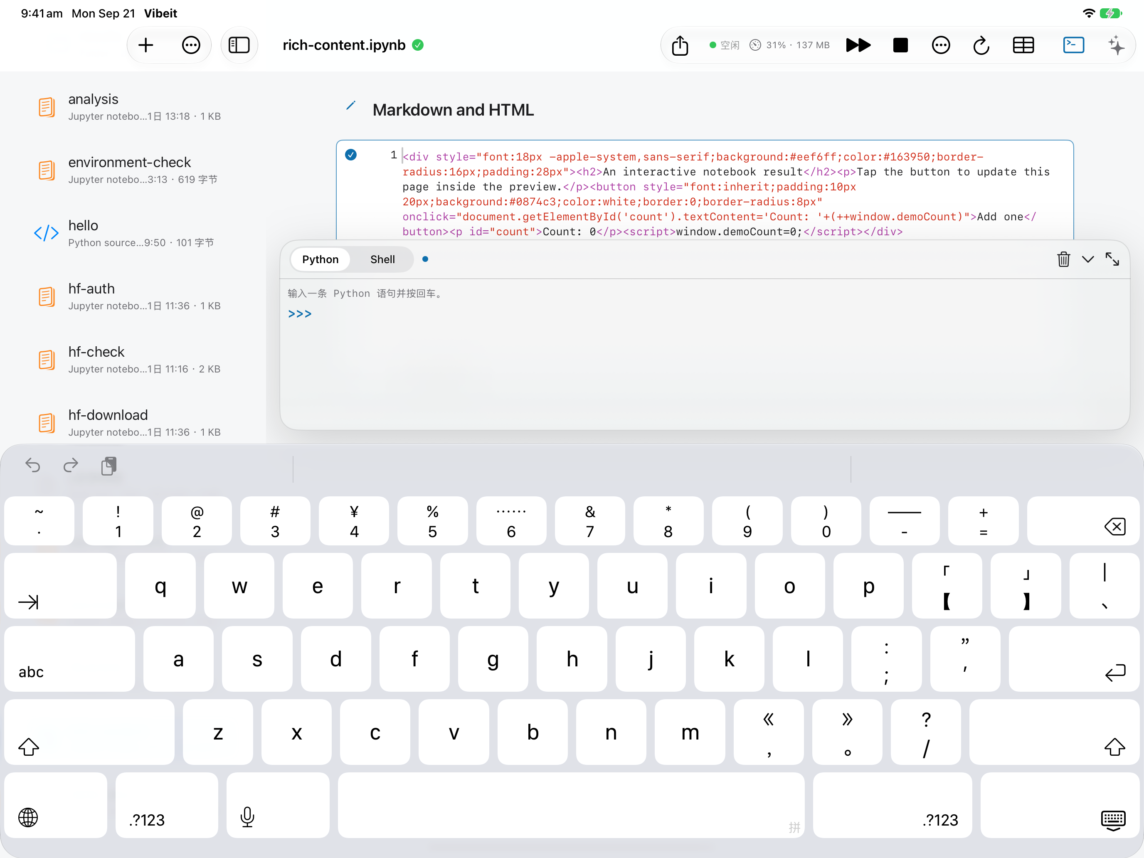Open the environment-check notebook
This screenshot has height=858, width=1144.
coord(133,170)
